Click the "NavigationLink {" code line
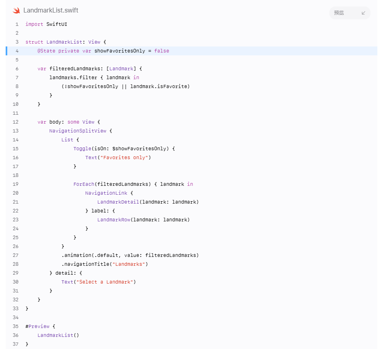The height and width of the screenshot is (349, 381). coord(109,193)
